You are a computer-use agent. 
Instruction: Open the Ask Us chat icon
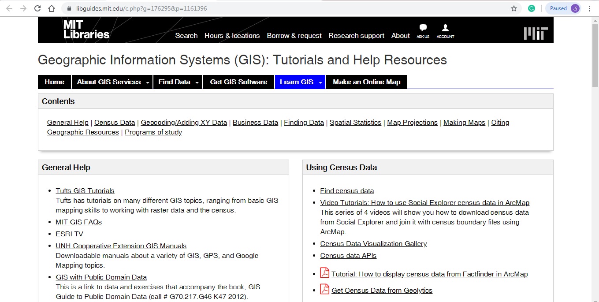[423, 31]
